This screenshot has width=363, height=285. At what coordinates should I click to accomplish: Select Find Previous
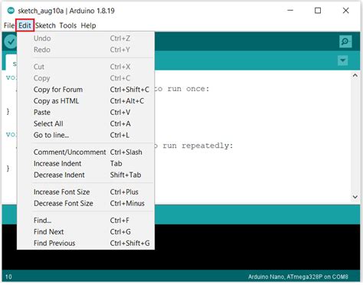86,243
